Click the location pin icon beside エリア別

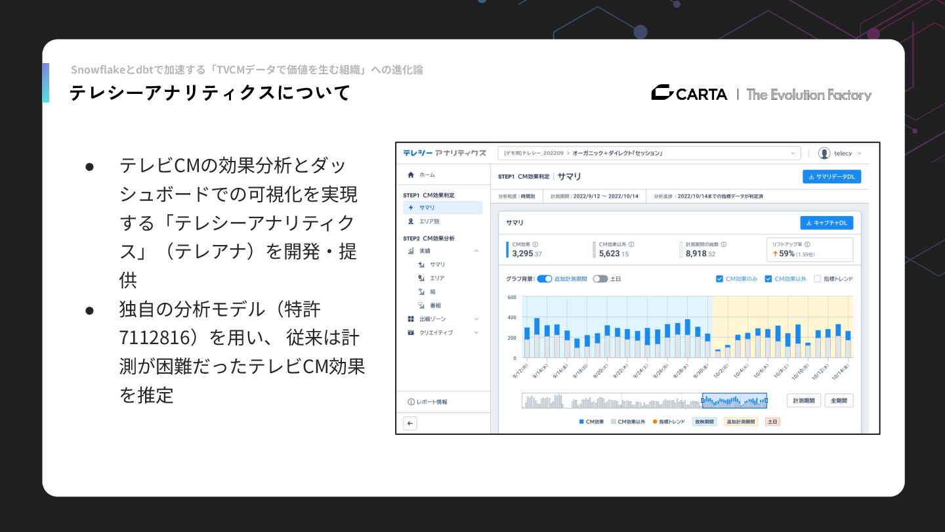[x=411, y=221]
